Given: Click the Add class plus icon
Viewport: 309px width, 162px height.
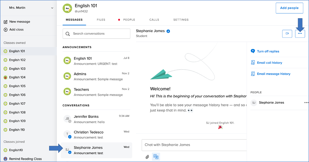Looking at the screenshot, I should tap(5, 30).
